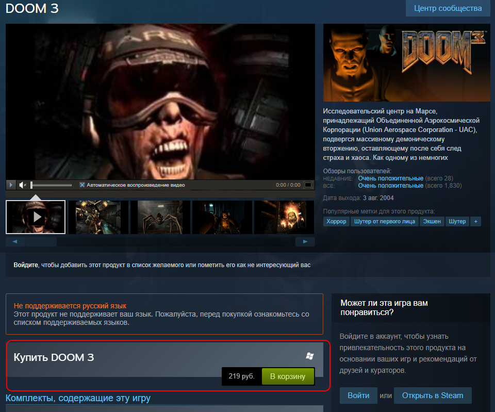Click the 0:00 / 0:00 time display
Screen dimensions: 495x412
(x=288, y=185)
